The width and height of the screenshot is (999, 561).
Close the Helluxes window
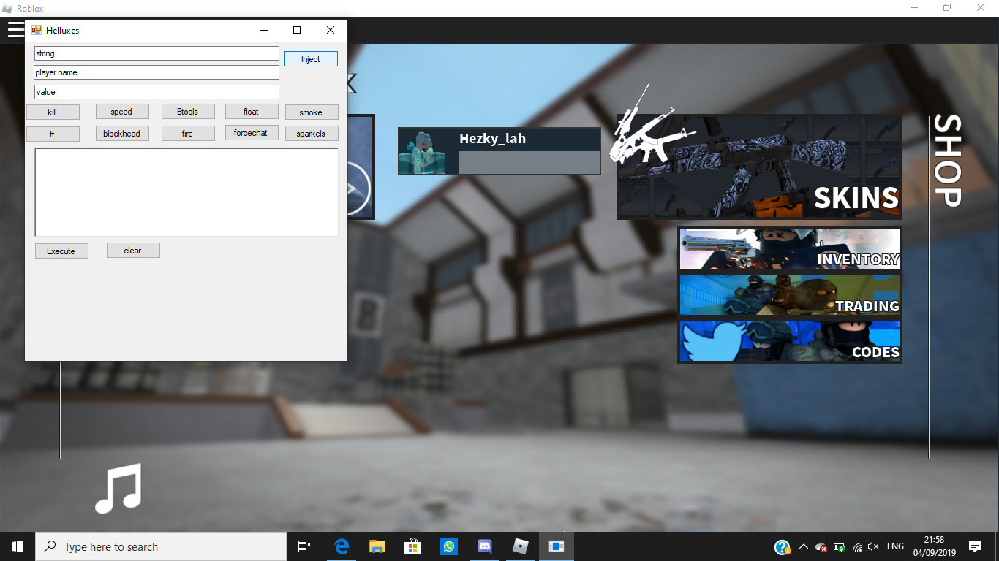(x=331, y=30)
